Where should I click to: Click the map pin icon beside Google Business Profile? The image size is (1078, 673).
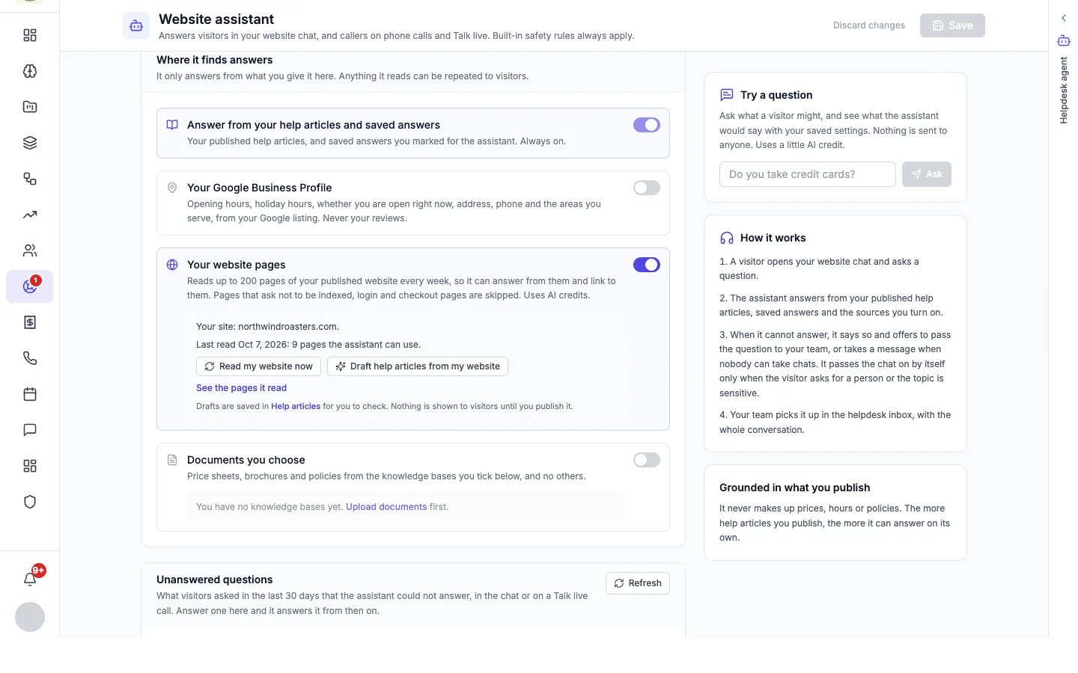(172, 188)
